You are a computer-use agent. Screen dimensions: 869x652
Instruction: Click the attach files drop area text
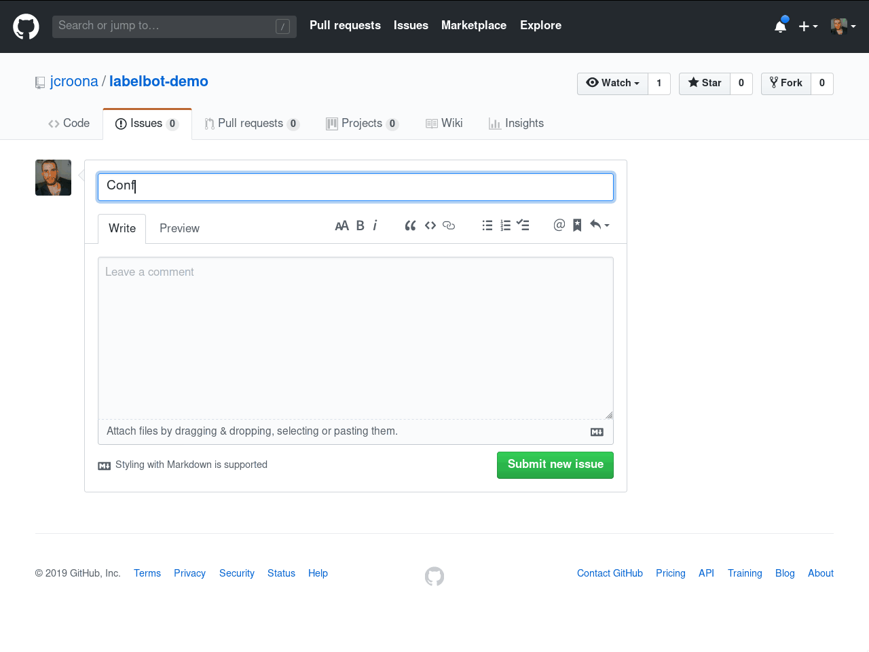252,431
